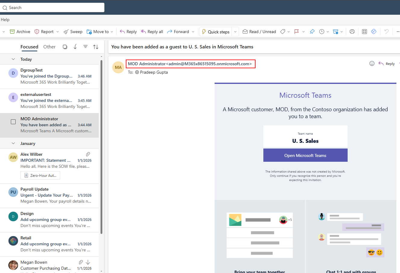Open the filter icon in message list
Viewport: 400px width, 273px height.
(x=85, y=47)
